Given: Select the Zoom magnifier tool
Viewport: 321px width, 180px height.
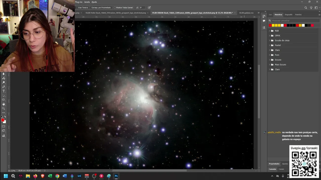Looking at the screenshot, I should (4, 108).
